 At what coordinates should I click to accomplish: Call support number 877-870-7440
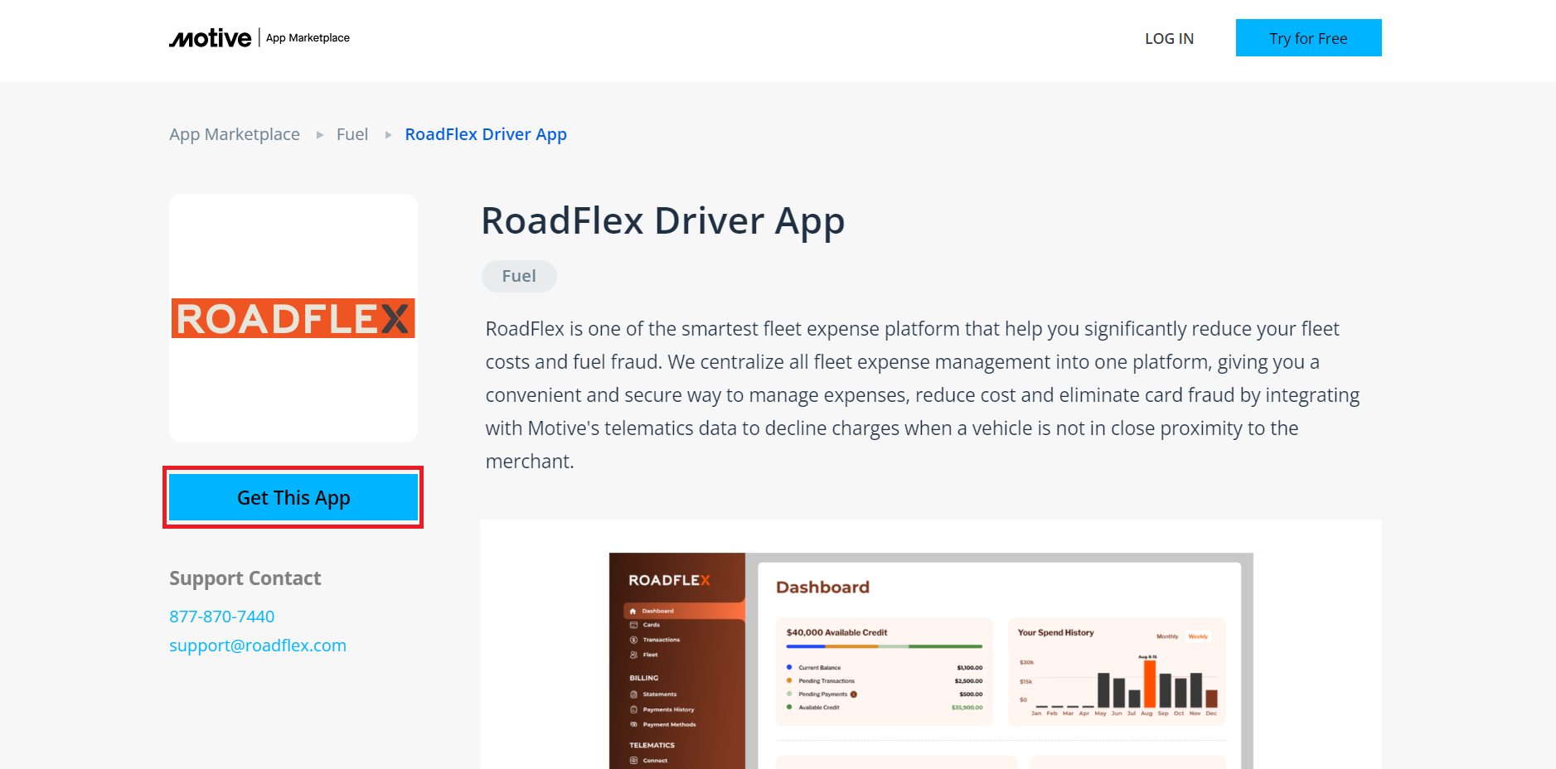click(x=221, y=617)
